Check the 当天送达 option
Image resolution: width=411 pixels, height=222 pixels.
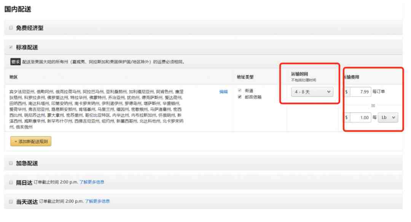[x=11, y=202]
